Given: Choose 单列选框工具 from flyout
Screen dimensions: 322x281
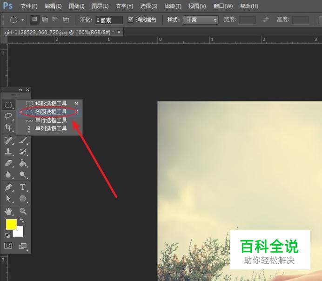Looking at the screenshot, I should 49,129.
